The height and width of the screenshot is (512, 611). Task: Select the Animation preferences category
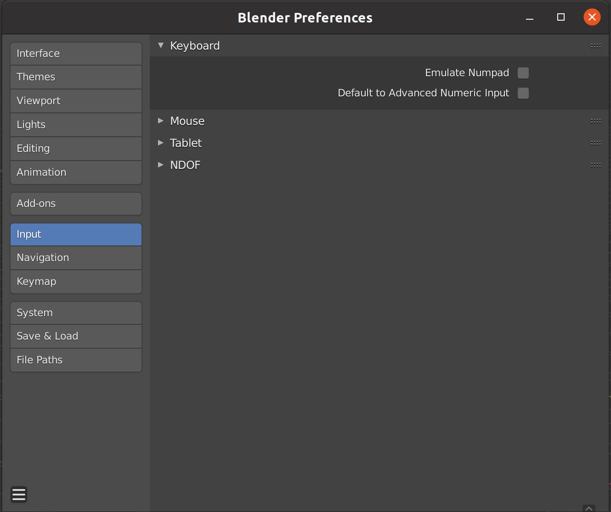click(x=76, y=172)
